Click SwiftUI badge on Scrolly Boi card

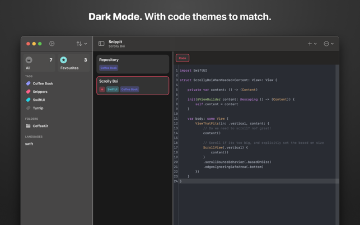tap(113, 90)
